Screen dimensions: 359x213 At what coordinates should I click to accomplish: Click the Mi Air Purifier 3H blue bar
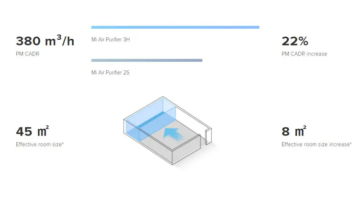(x=175, y=27)
